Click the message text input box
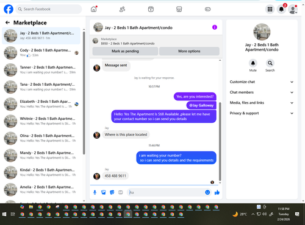The width and height of the screenshot is (305, 225). tap(166, 192)
